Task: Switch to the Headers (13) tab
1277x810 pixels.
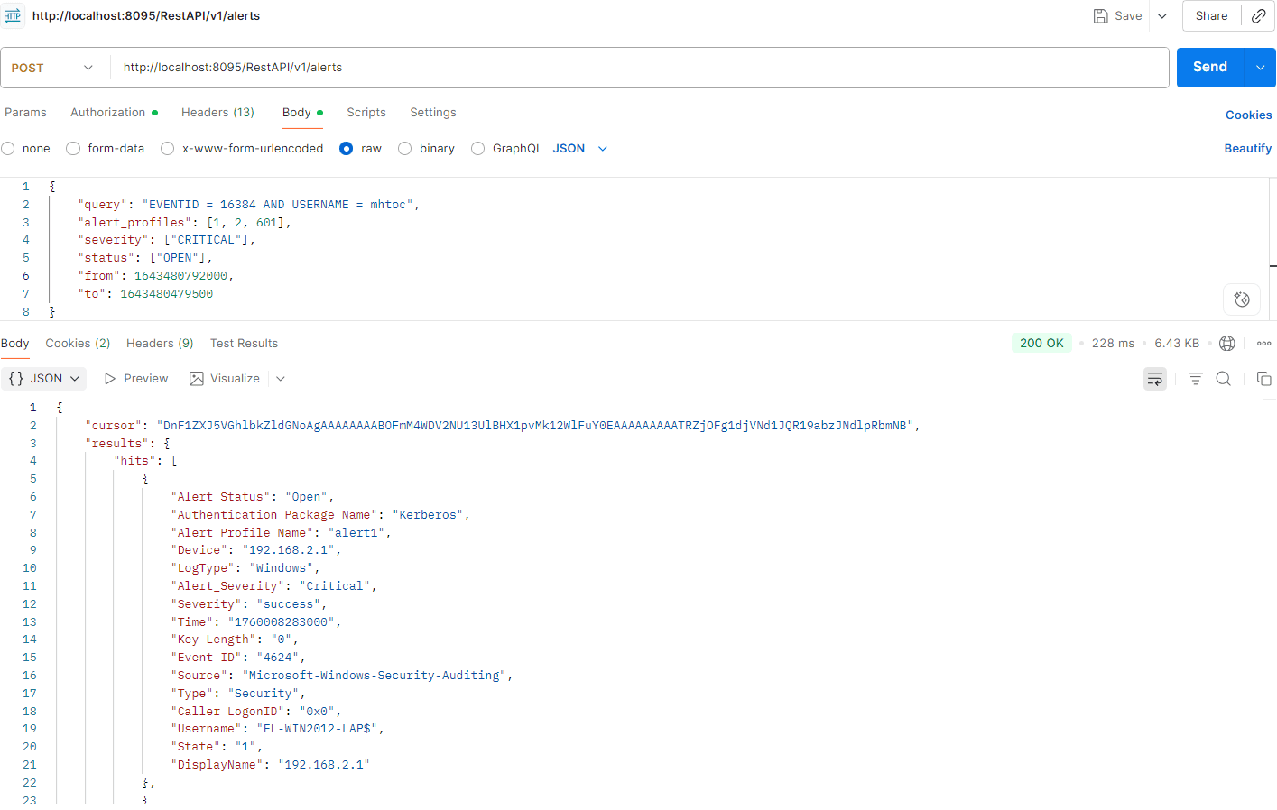Action: [x=217, y=112]
